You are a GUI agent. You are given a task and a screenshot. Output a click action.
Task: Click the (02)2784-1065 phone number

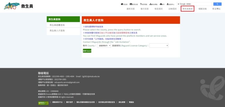pyautogui.click(x=60, y=79)
